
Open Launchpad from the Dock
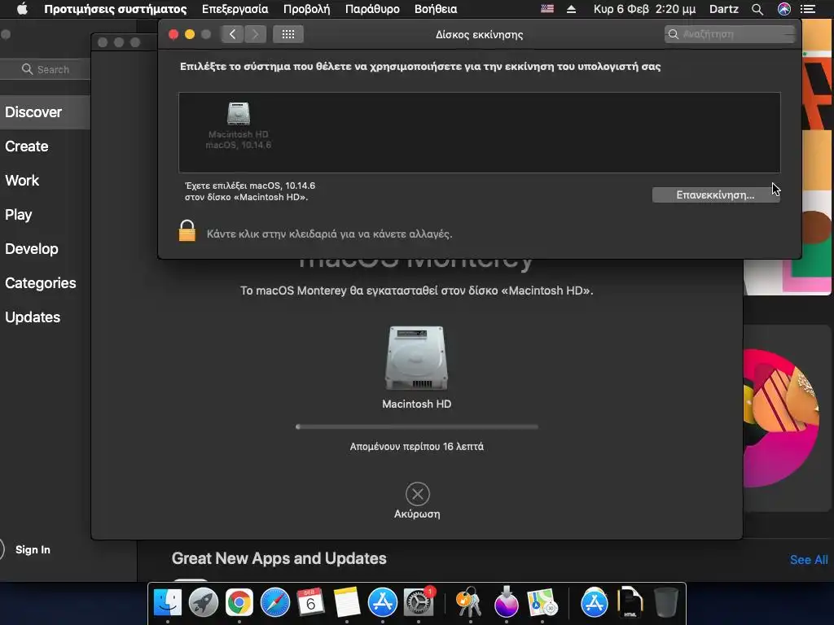pos(203,602)
